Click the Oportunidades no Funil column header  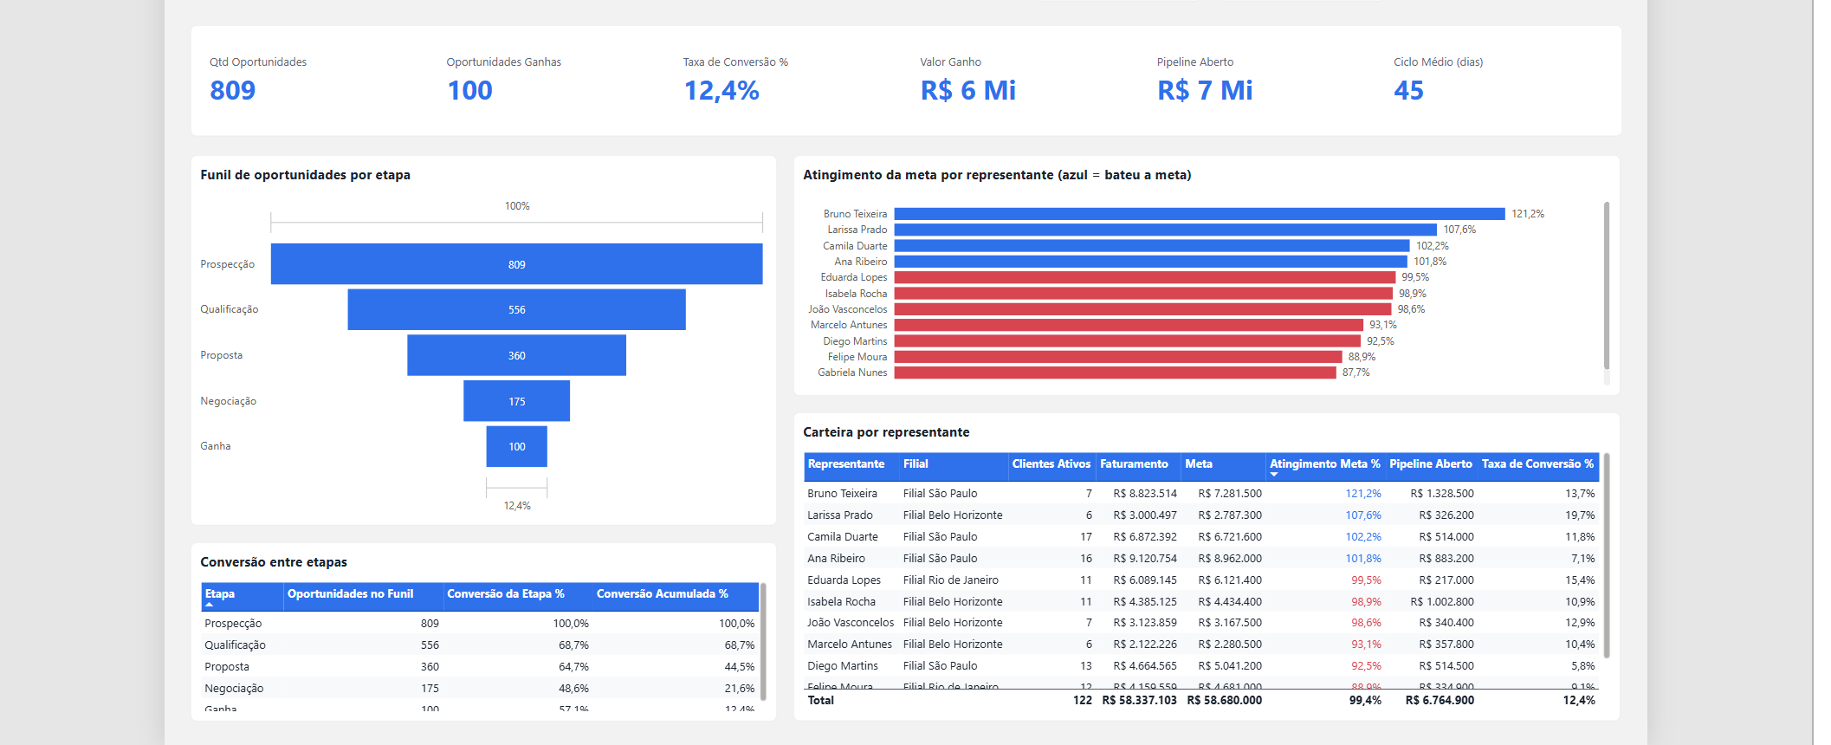tap(351, 594)
